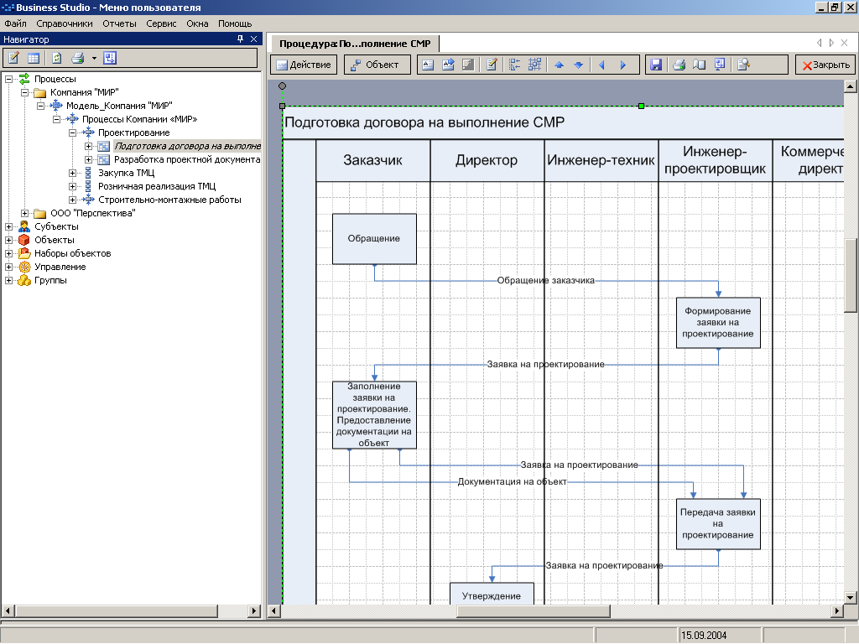Close the Навигатор panel
The width and height of the screenshot is (859, 644).
[253, 39]
